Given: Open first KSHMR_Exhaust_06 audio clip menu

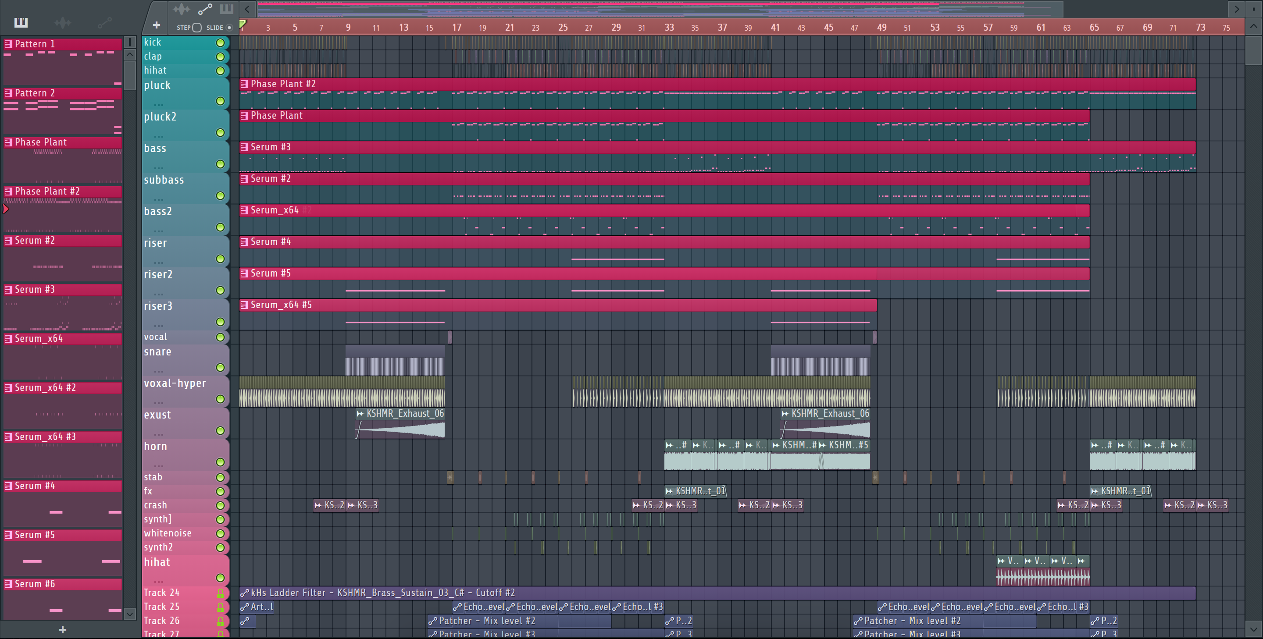Looking at the screenshot, I should coord(360,414).
